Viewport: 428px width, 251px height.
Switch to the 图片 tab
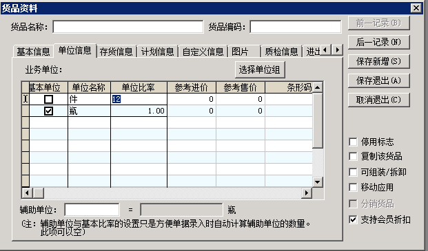pyautogui.click(x=244, y=52)
